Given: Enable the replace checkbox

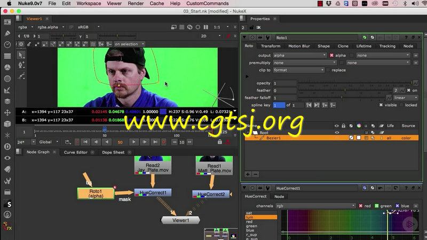Looking at the screenshot, I should coord(328,70).
